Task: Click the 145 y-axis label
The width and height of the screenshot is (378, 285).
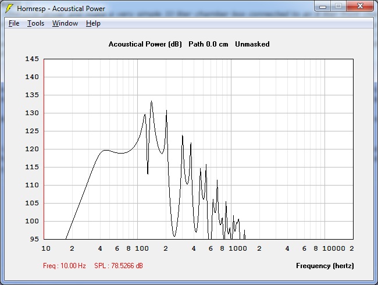Action: click(32, 59)
